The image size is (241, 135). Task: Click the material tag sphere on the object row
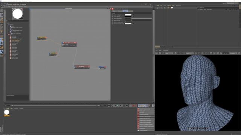(x=172, y=7)
